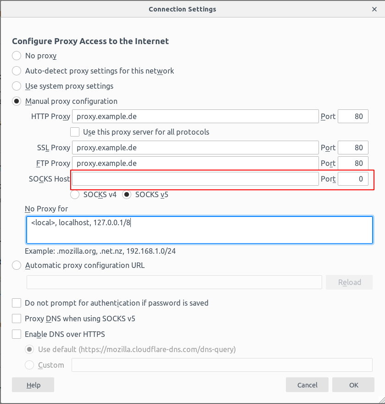
Task: Select Custom DNS over HTTPS provider
Action: pyautogui.click(x=29, y=365)
